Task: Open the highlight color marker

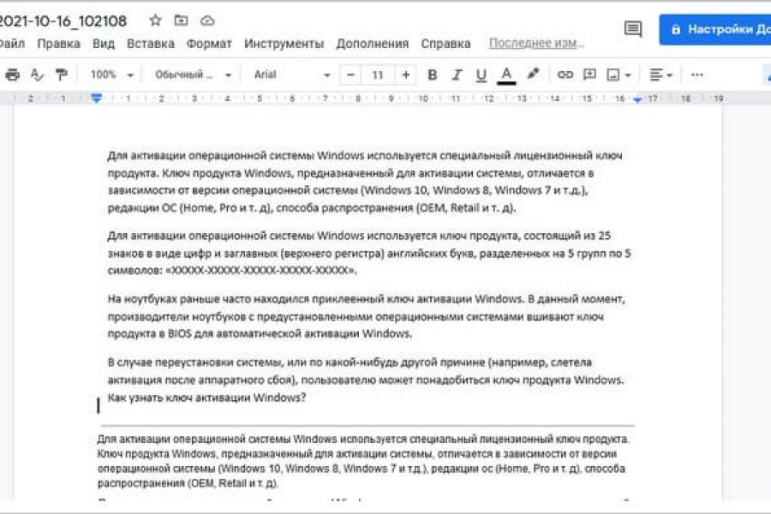Action: pyautogui.click(x=533, y=75)
